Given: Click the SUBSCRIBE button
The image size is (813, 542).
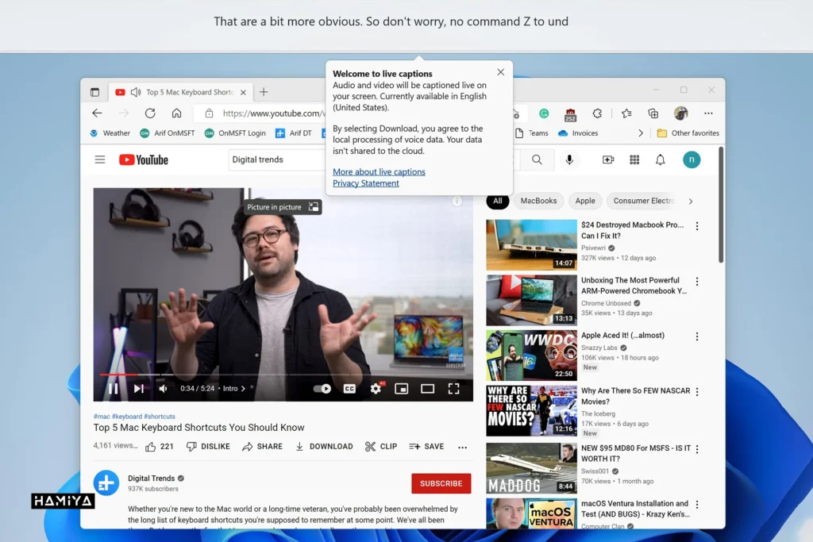Looking at the screenshot, I should (x=441, y=483).
